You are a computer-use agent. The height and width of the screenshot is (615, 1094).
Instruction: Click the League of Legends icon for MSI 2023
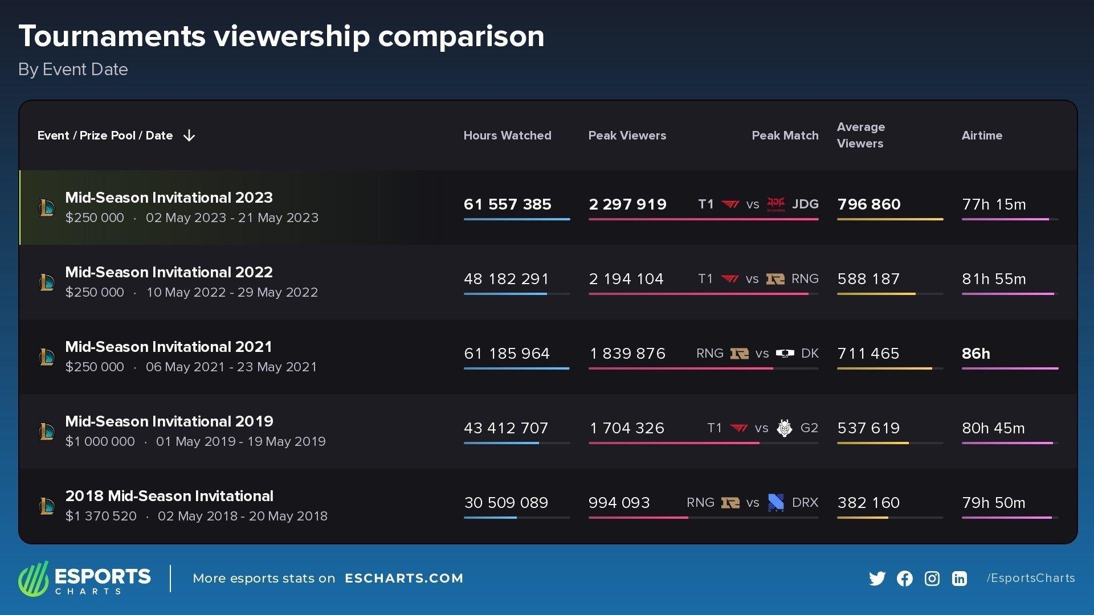(x=46, y=208)
